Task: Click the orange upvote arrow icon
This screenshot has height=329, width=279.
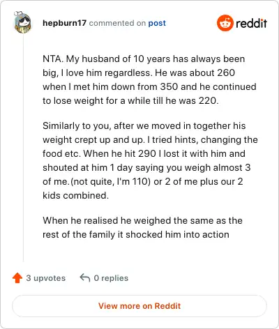Action: (17, 277)
